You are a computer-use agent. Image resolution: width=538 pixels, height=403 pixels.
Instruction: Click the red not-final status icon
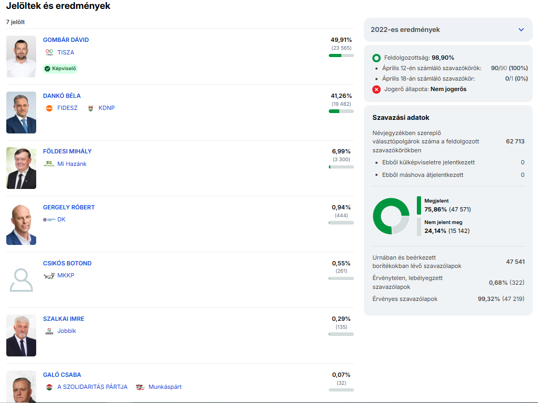[x=376, y=89]
